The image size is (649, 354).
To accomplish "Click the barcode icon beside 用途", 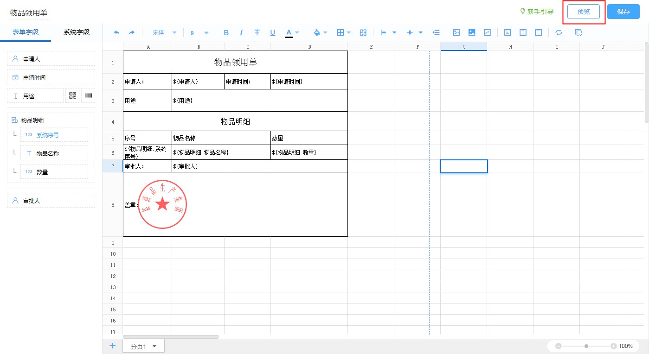I will 88,95.
